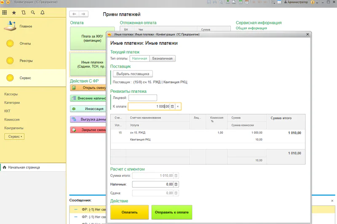Click the zoom scale icon in title bar
This screenshot has height=224, width=337.
coord(273,3)
